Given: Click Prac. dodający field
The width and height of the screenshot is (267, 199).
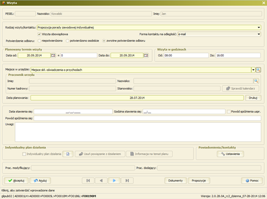Looking at the screenshot, I should tap(209, 168).
